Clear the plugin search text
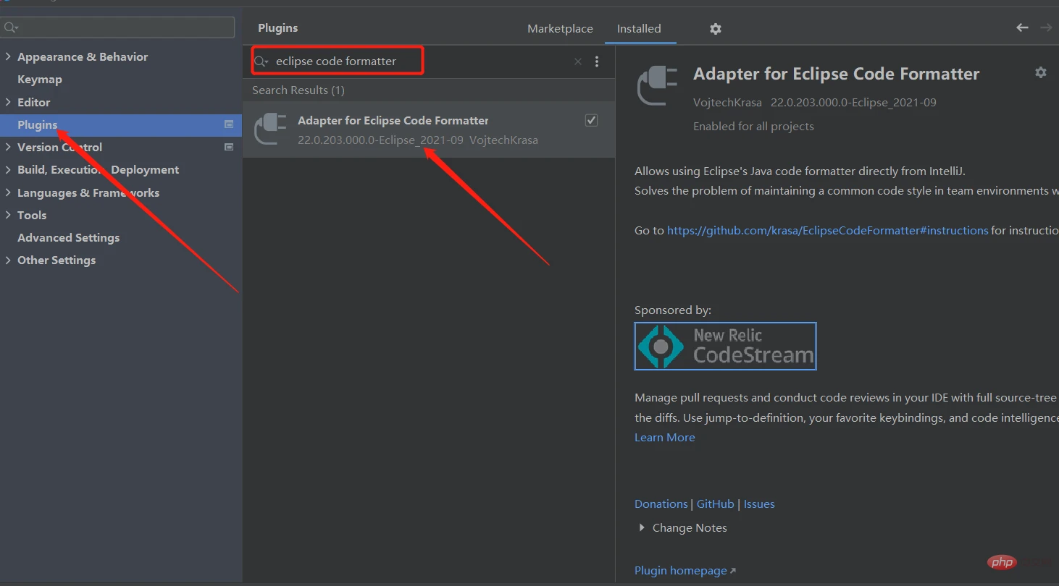The height and width of the screenshot is (586, 1059). [x=578, y=61]
